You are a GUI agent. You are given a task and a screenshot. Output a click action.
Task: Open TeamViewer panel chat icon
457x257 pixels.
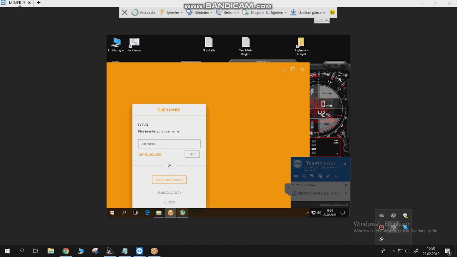(312, 176)
